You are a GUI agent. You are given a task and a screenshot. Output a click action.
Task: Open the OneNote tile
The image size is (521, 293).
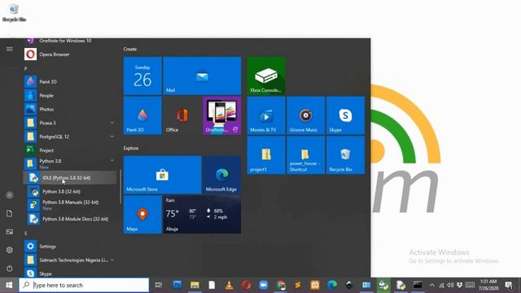click(221, 116)
